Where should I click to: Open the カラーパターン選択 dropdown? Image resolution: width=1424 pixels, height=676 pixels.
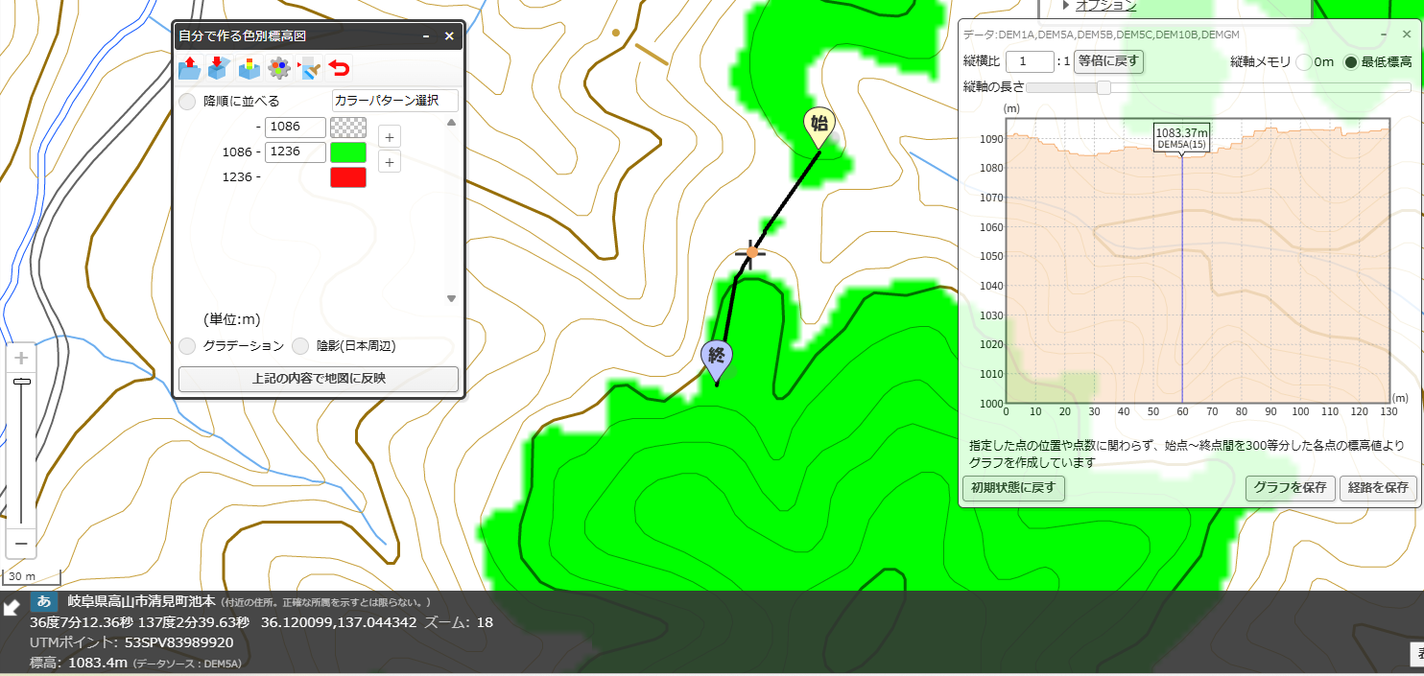pos(395,101)
